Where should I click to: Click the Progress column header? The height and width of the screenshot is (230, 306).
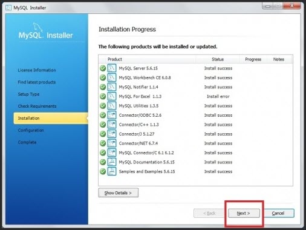(253, 59)
